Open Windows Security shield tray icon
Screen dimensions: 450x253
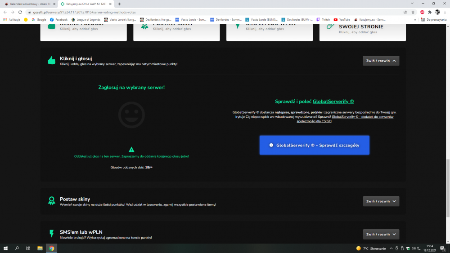(408, 249)
